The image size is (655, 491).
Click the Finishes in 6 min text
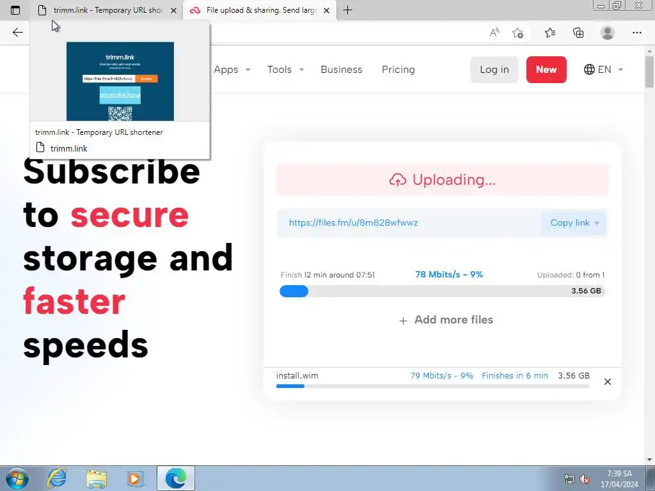(515, 375)
